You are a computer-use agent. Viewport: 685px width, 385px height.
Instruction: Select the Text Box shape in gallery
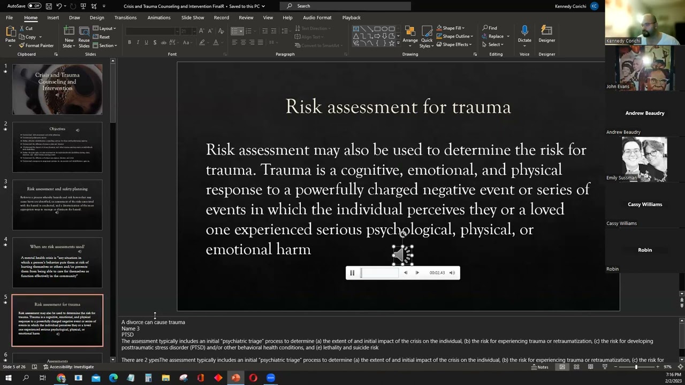coord(356,28)
